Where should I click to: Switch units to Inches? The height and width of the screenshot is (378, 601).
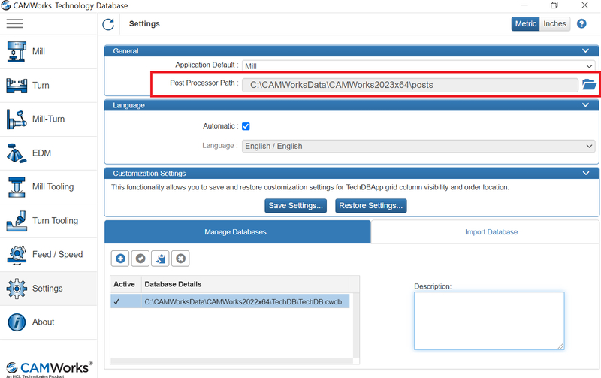tap(555, 24)
